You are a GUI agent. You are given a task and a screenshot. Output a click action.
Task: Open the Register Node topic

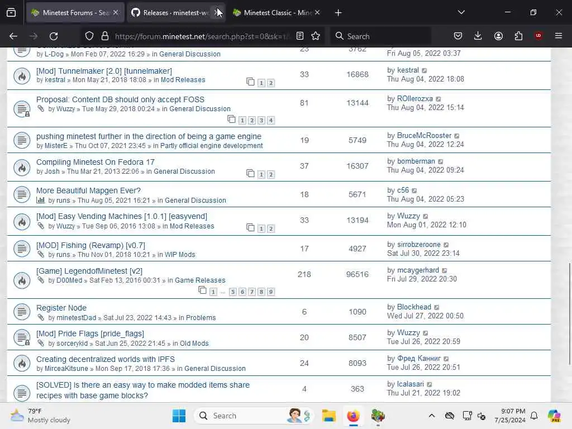(x=61, y=308)
